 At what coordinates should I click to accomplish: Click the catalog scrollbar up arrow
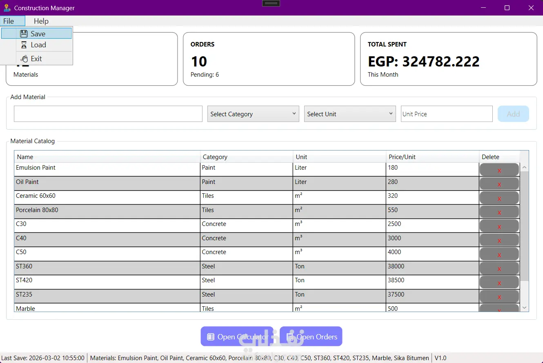coord(524,167)
